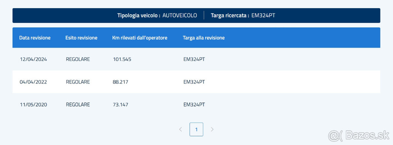Viewport: 393px width, 145px height.
Task: Click the 73.147 km value
Action: [x=120, y=105]
